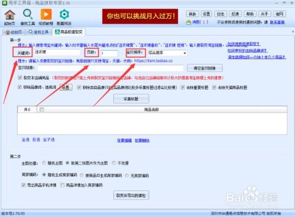Open the teal gear 配置网店 icon
The width and height of the screenshot is (295, 217).
coord(64,17)
